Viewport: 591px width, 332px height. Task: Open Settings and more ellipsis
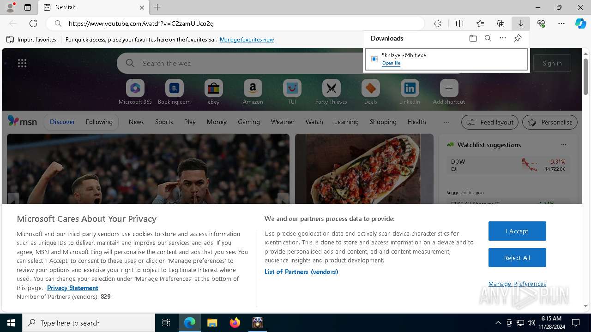(x=561, y=24)
